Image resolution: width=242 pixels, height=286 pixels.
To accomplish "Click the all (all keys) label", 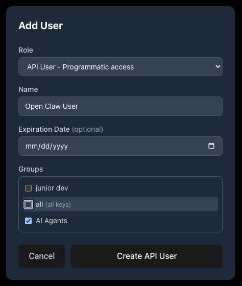I will [x=53, y=204].
